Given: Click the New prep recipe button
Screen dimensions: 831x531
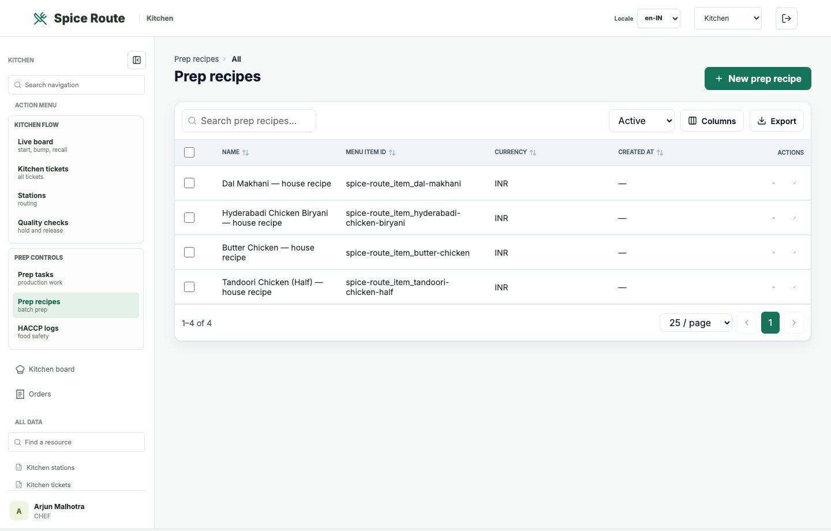Looking at the screenshot, I should (x=758, y=78).
